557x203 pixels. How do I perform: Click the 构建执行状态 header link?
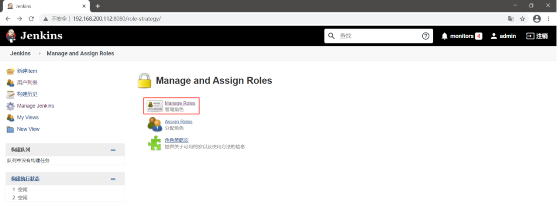pyautogui.click(x=25, y=178)
